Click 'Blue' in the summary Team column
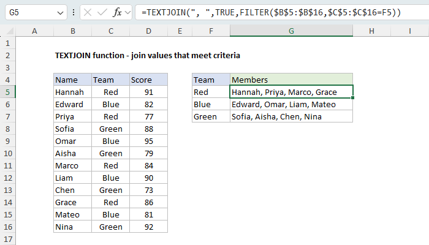 click(x=211, y=105)
